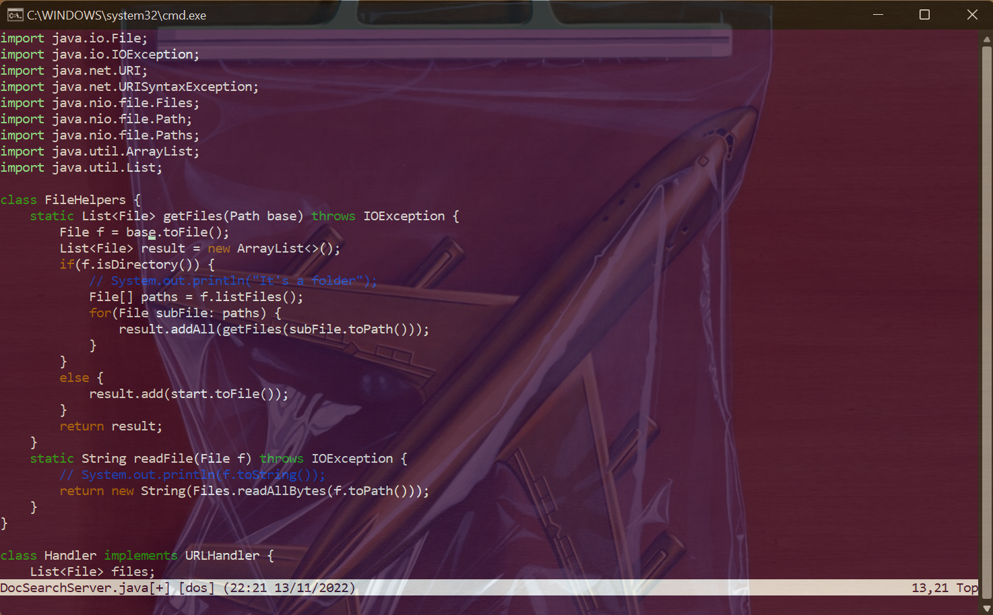The height and width of the screenshot is (615, 993).
Task: Click the FileHelpers class name
Action: [85, 200]
